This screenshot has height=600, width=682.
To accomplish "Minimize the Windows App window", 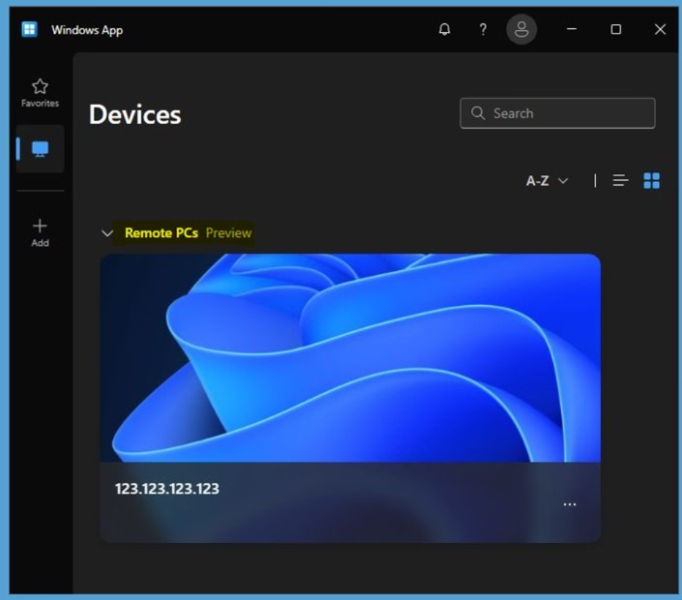I will pos(572,29).
